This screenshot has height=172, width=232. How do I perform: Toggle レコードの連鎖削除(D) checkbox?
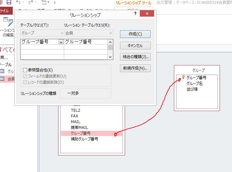point(25,82)
